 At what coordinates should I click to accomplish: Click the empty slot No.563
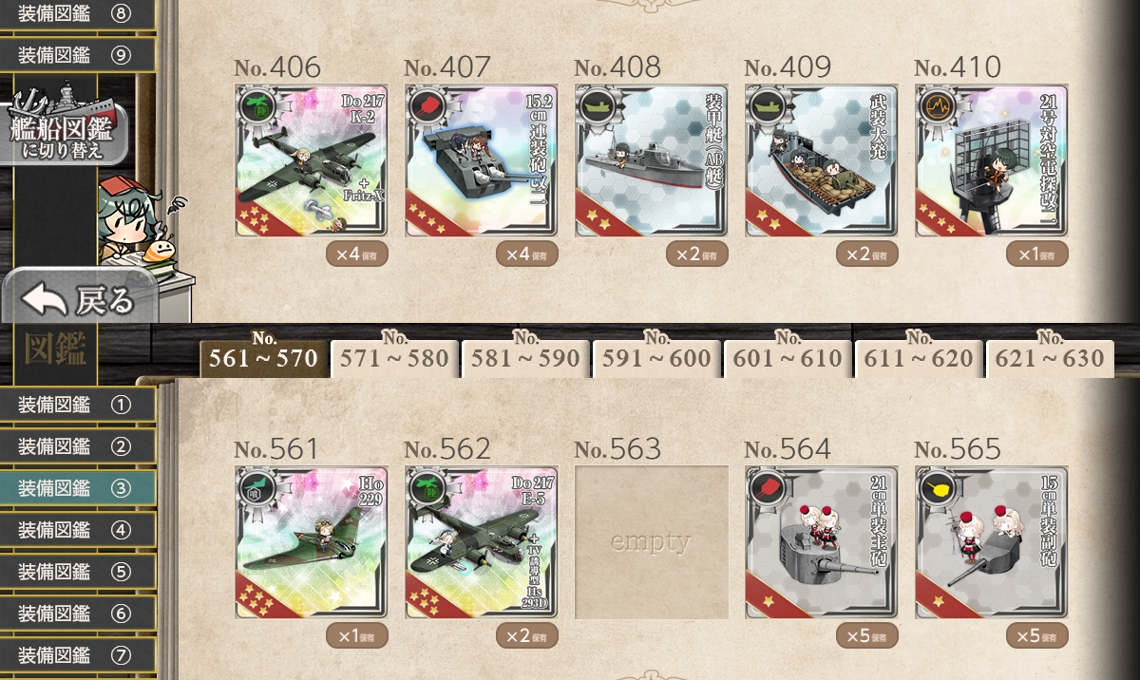652,542
